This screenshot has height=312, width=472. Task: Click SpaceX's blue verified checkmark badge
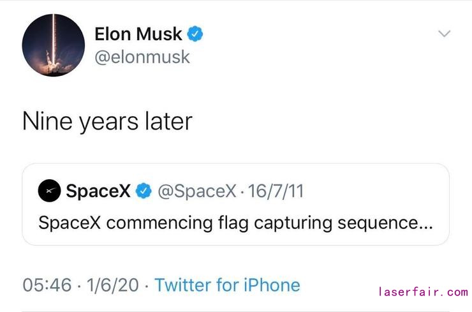tap(144, 191)
